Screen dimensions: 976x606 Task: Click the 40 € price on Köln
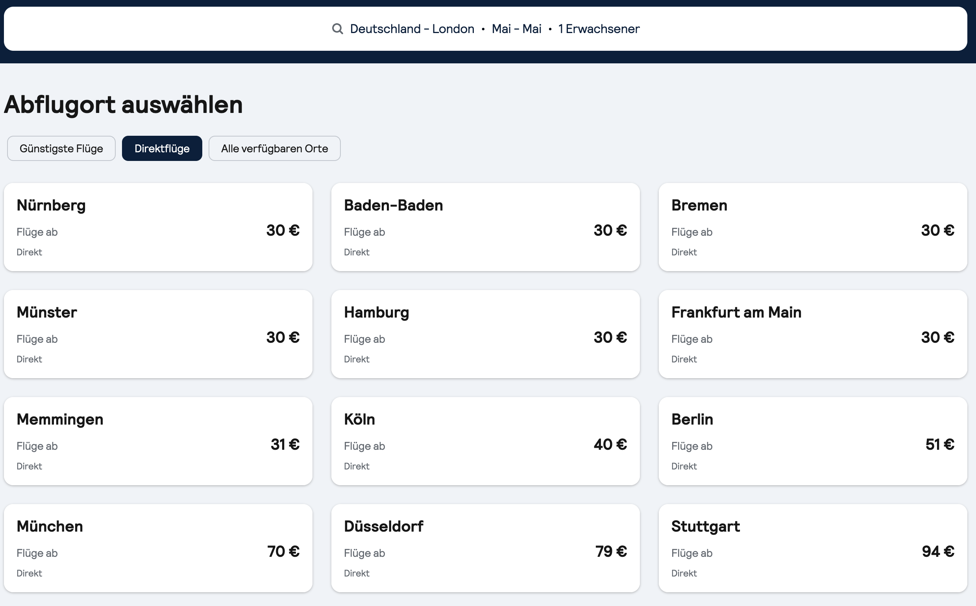click(x=610, y=445)
